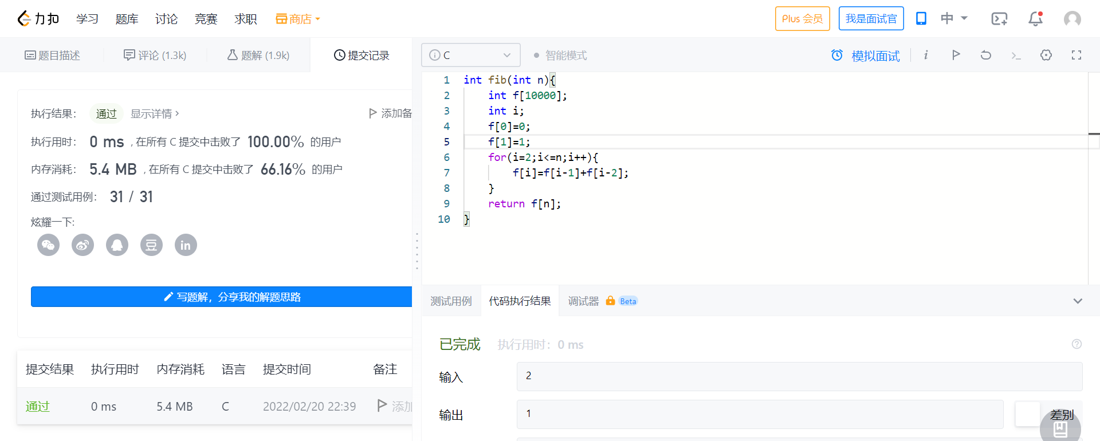Share result on LinkedIn
The height and width of the screenshot is (441, 1100).
point(186,245)
